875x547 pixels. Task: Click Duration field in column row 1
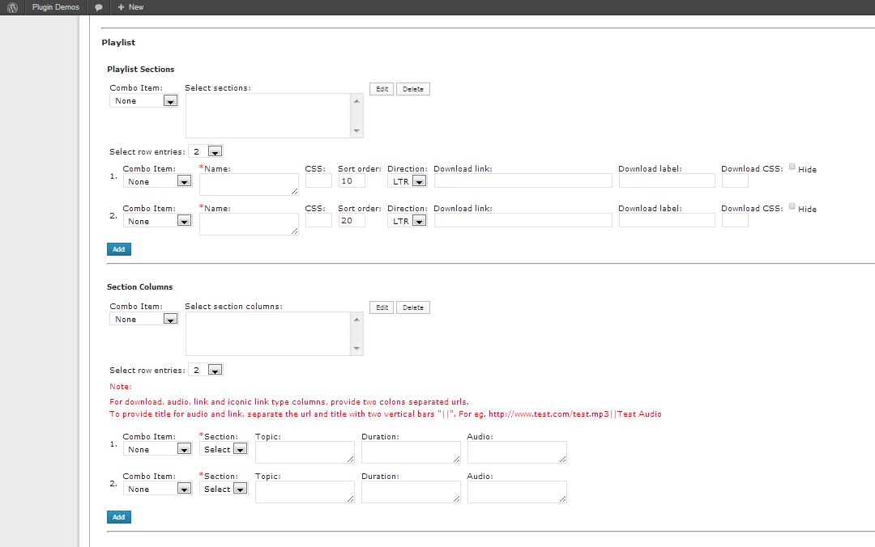[x=411, y=452]
